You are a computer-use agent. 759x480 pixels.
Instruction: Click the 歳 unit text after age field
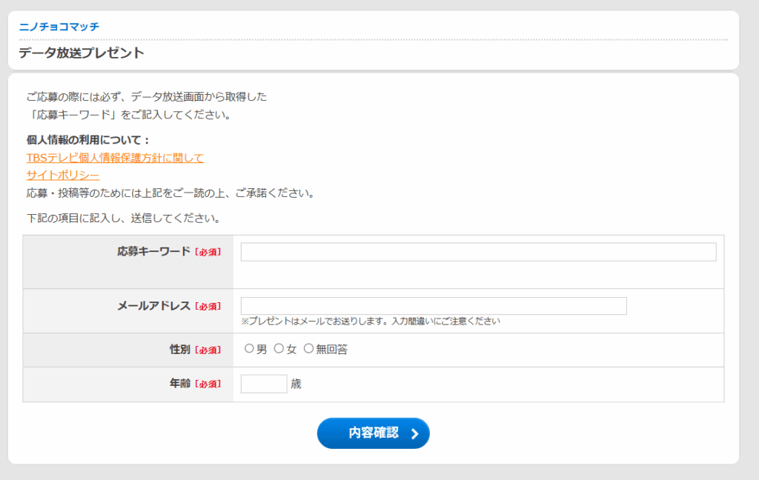pyautogui.click(x=296, y=384)
